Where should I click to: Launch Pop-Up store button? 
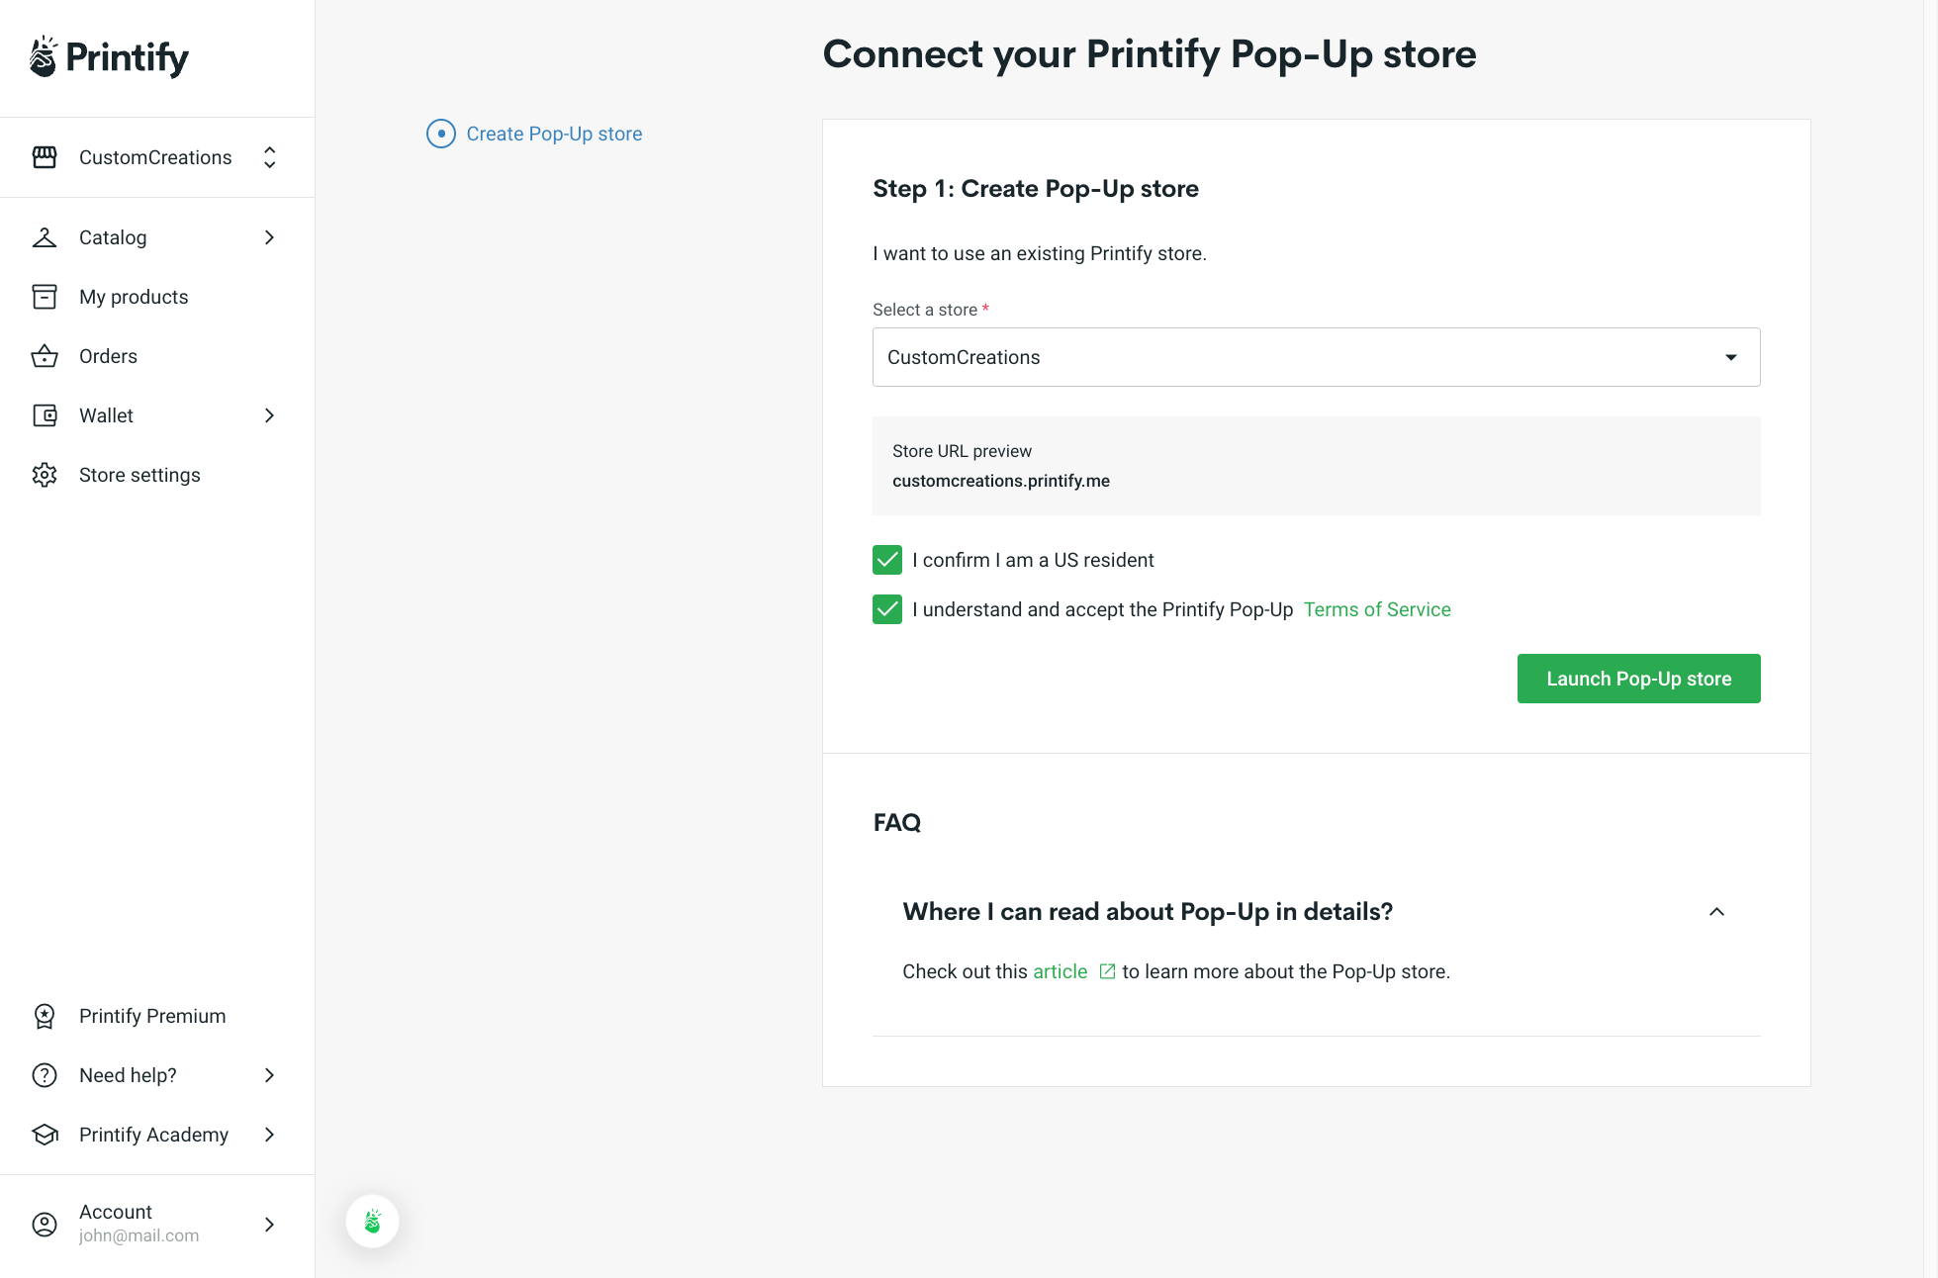pos(1638,678)
